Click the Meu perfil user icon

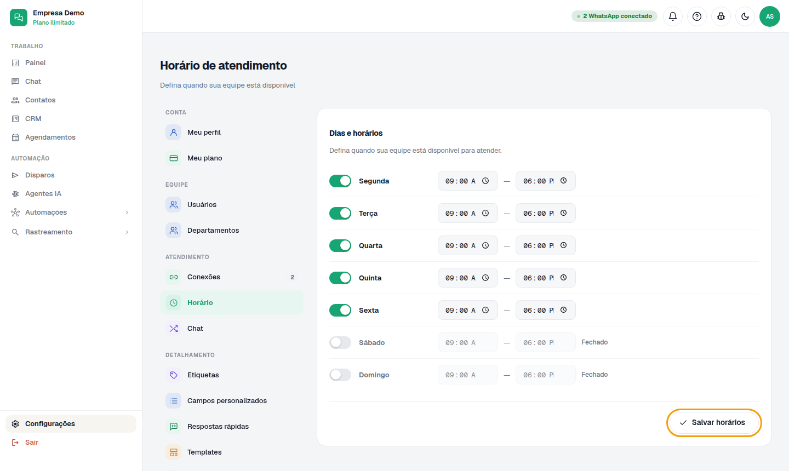(174, 133)
